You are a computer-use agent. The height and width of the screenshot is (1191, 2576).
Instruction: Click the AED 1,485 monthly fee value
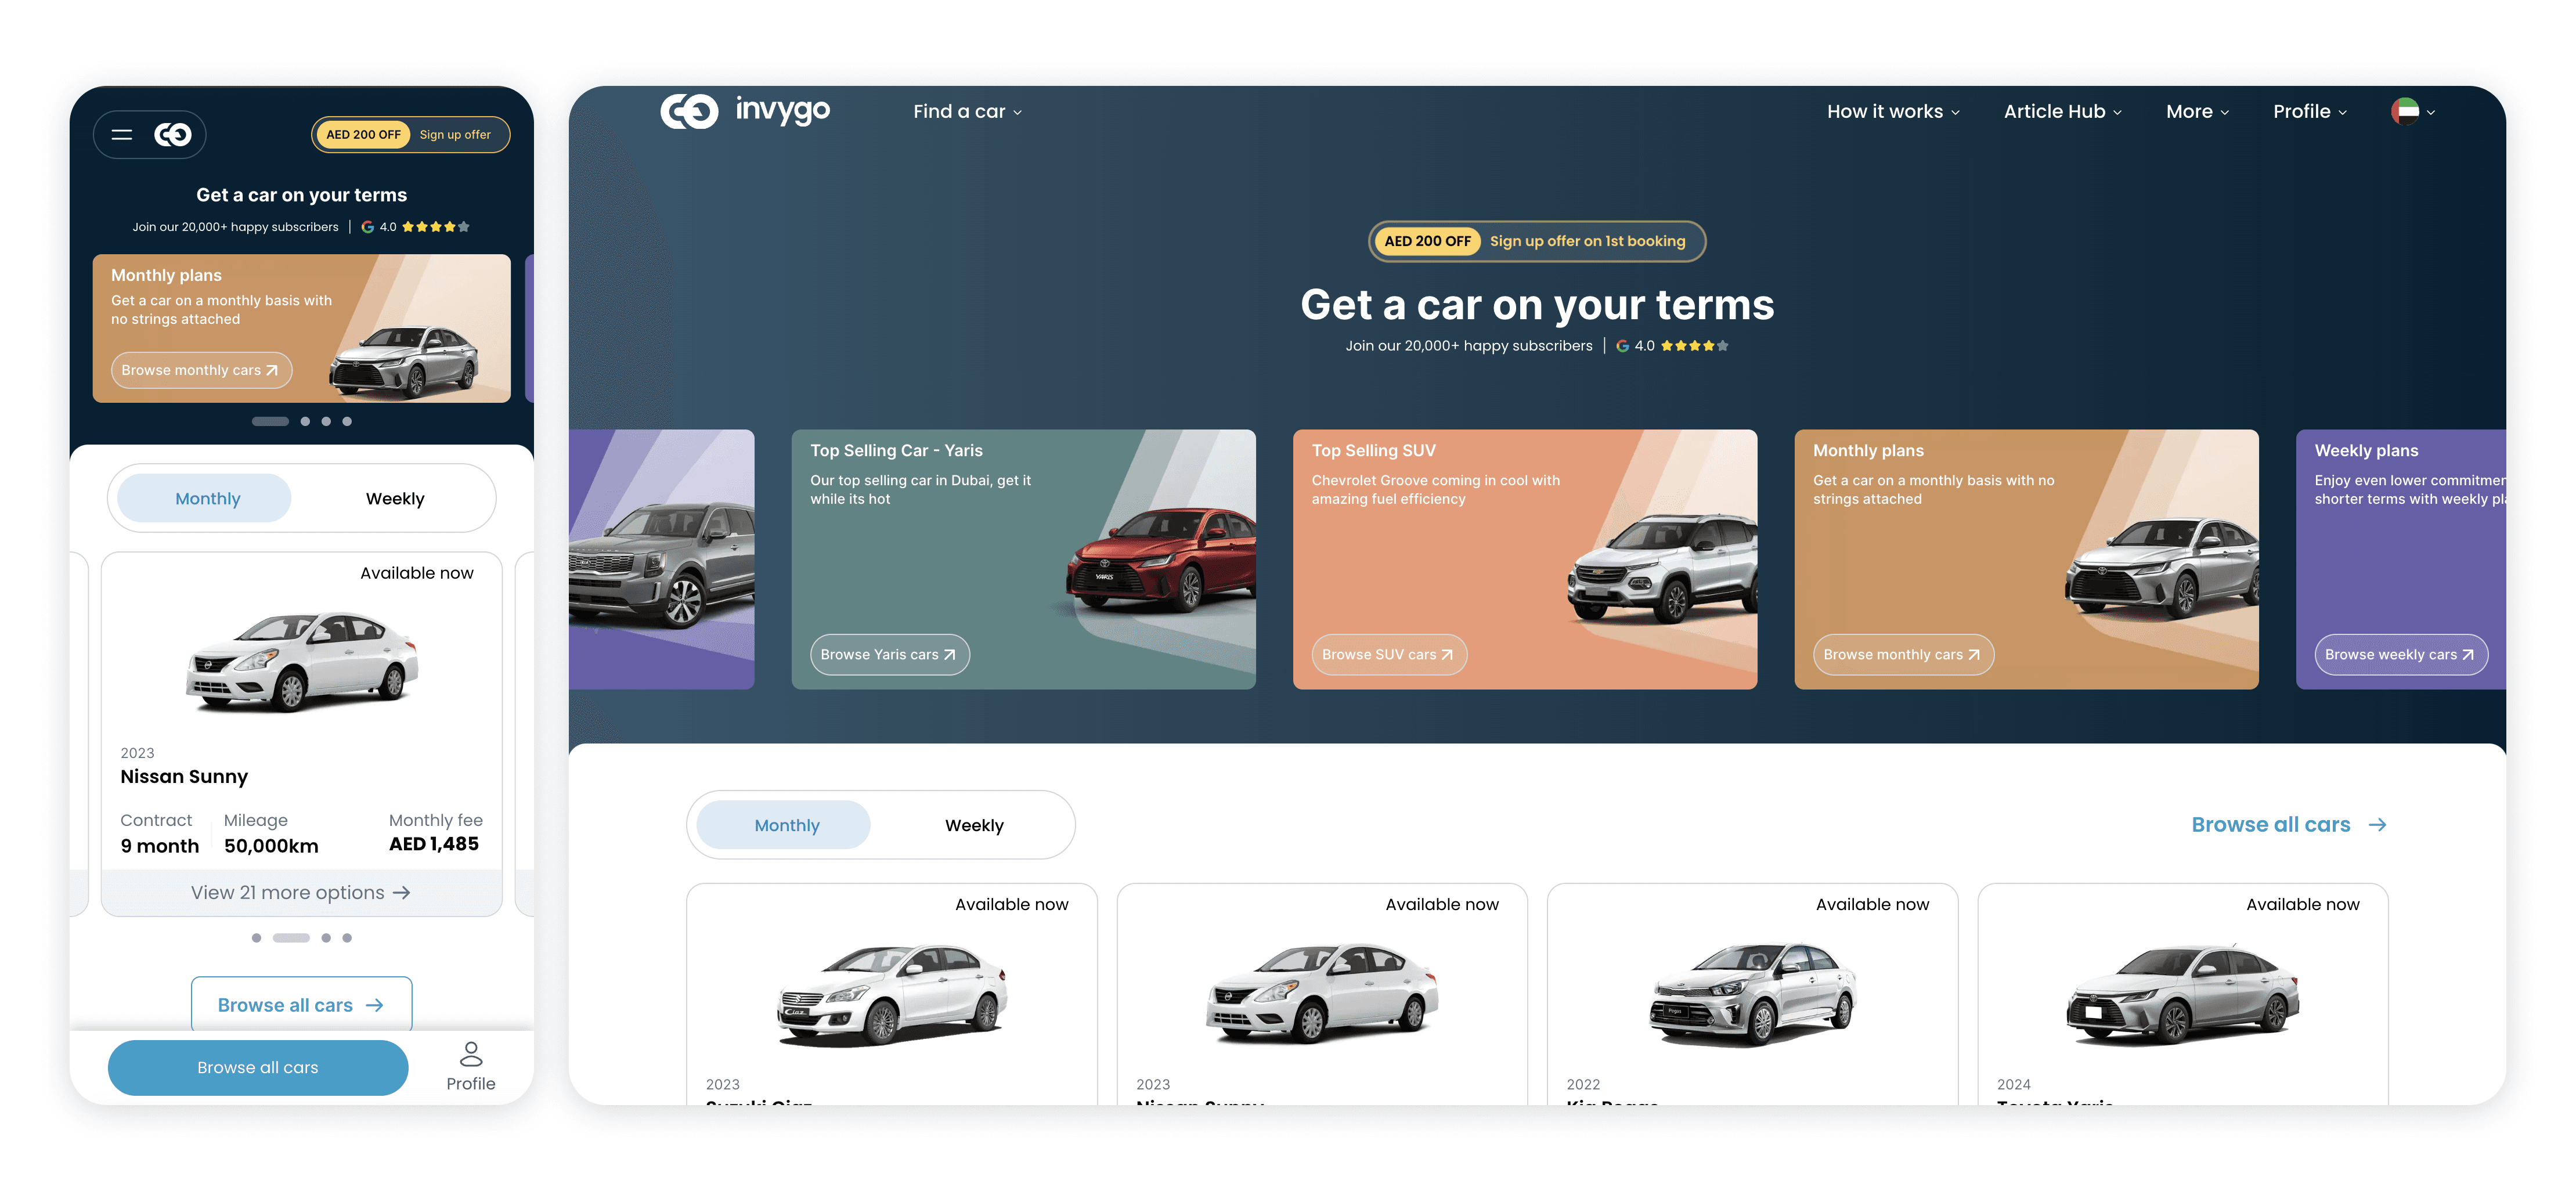click(x=434, y=844)
